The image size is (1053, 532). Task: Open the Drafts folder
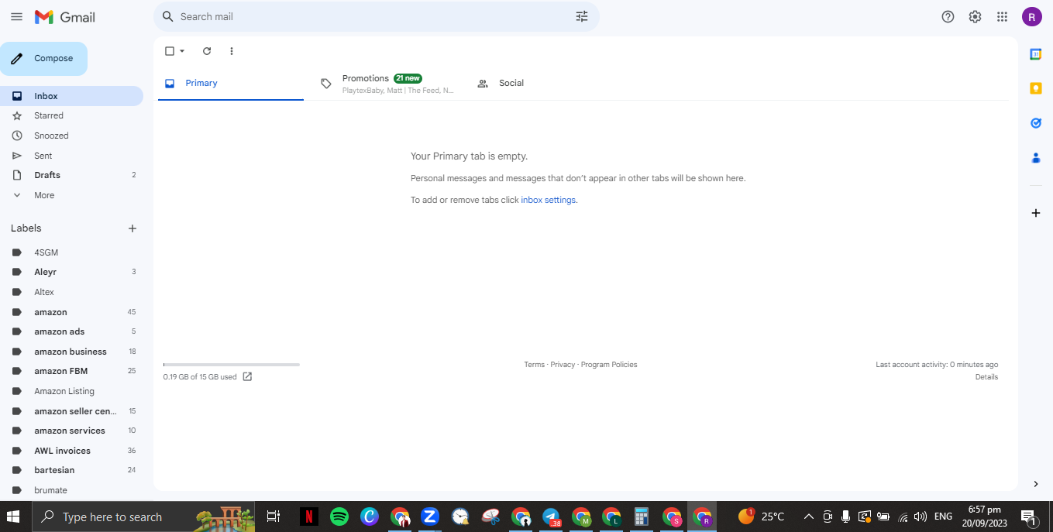tap(71, 175)
